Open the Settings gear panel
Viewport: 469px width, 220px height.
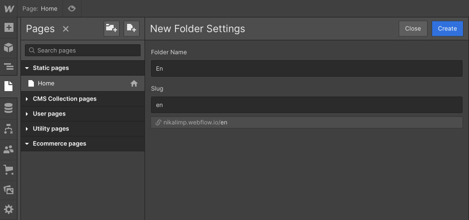point(9,209)
